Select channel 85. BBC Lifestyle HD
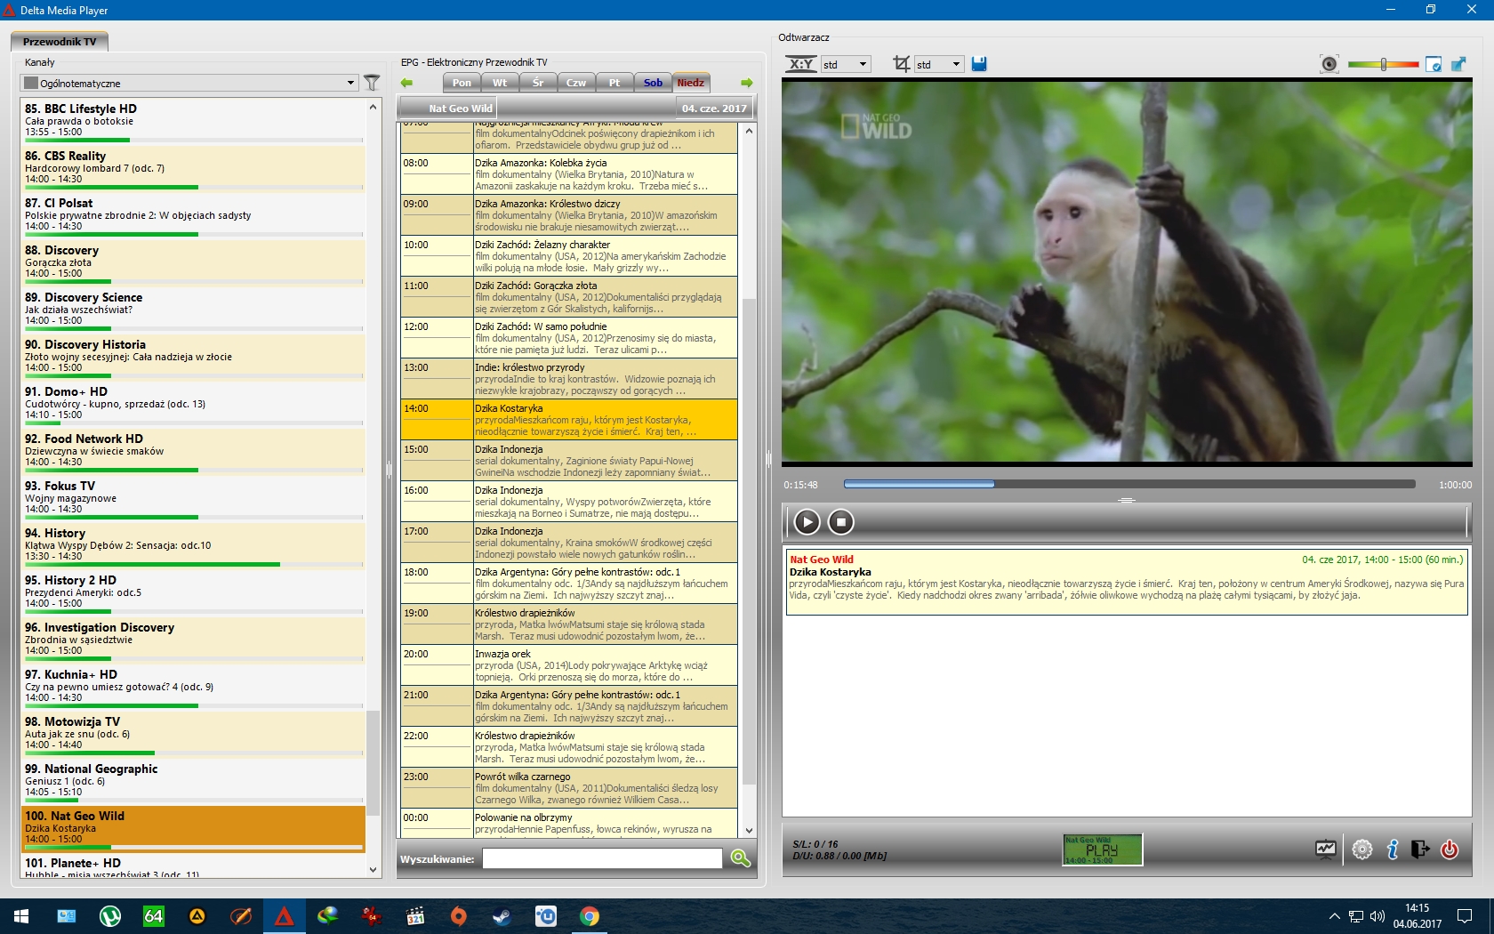The height and width of the screenshot is (934, 1494). [x=193, y=120]
